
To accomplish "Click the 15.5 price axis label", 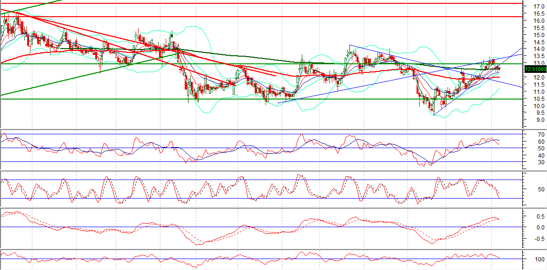I will click(x=539, y=28).
